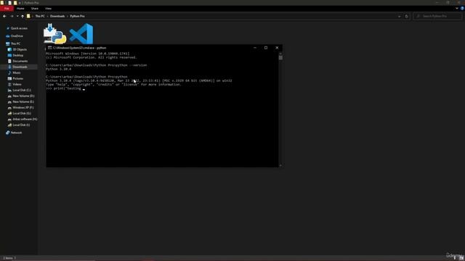Screen dimensions: 465x261
Task: Open the File tab in Explorer
Action: (7, 9)
